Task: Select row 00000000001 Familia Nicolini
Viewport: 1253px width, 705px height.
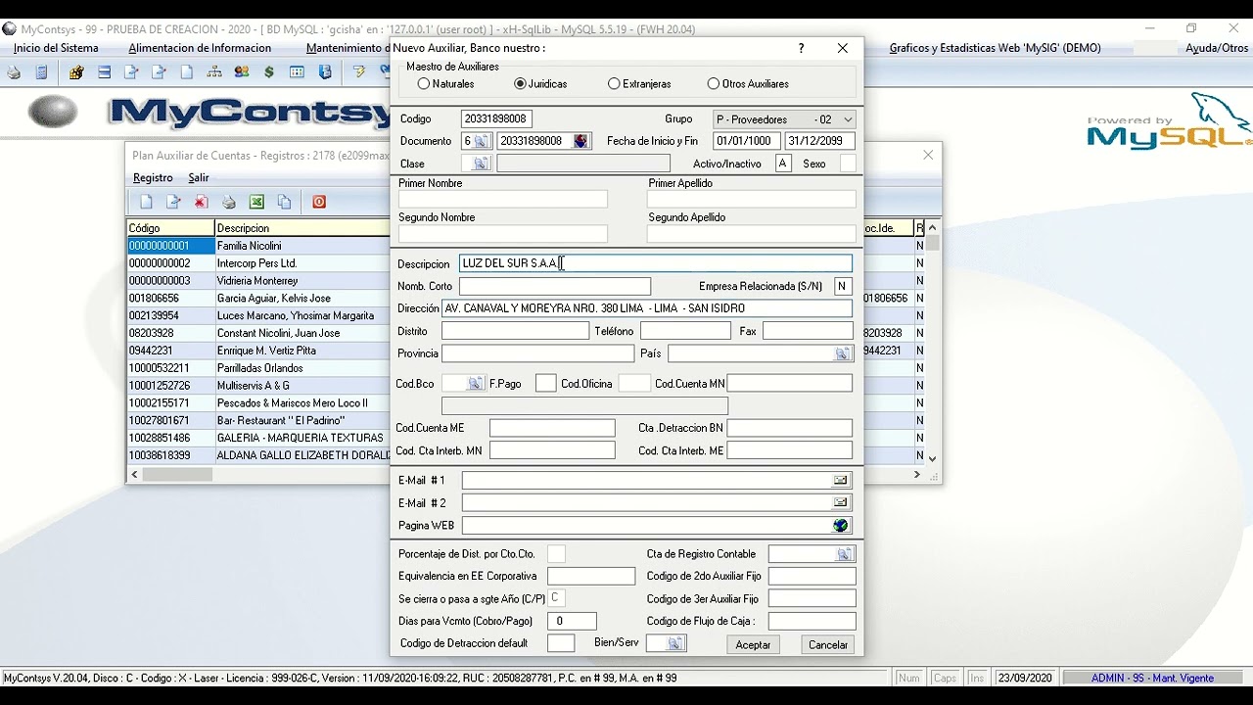Action: [x=258, y=246]
